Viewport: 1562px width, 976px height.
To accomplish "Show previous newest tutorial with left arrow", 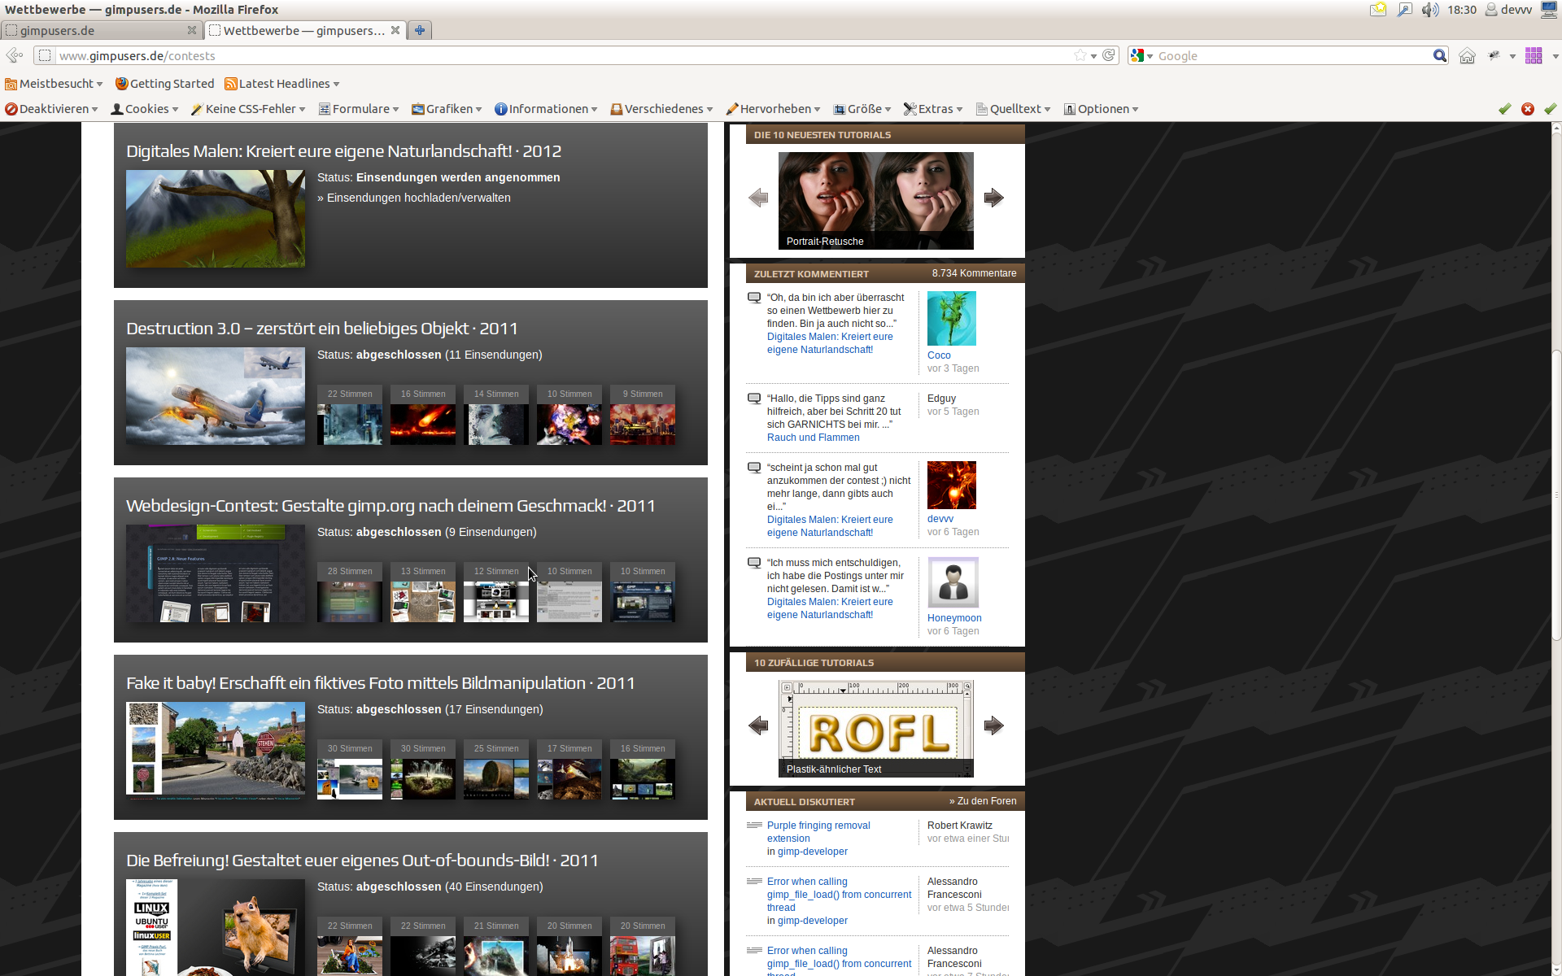I will [758, 198].
